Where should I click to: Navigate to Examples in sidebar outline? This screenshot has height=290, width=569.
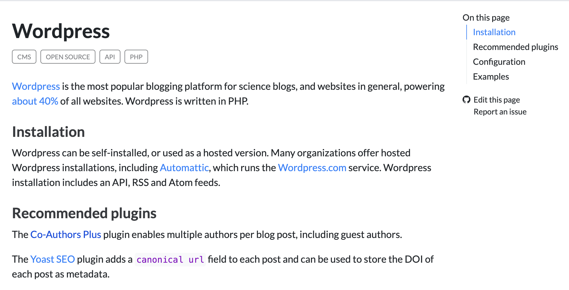491,77
